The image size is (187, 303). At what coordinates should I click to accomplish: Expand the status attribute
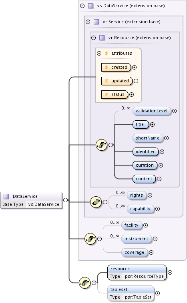(x=131, y=94)
